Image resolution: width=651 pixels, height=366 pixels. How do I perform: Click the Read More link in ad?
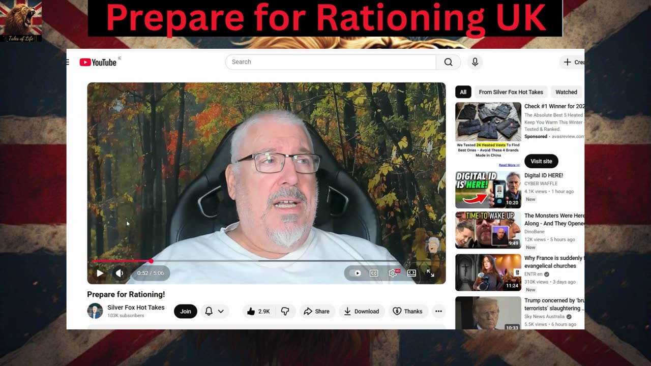(x=509, y=165)
